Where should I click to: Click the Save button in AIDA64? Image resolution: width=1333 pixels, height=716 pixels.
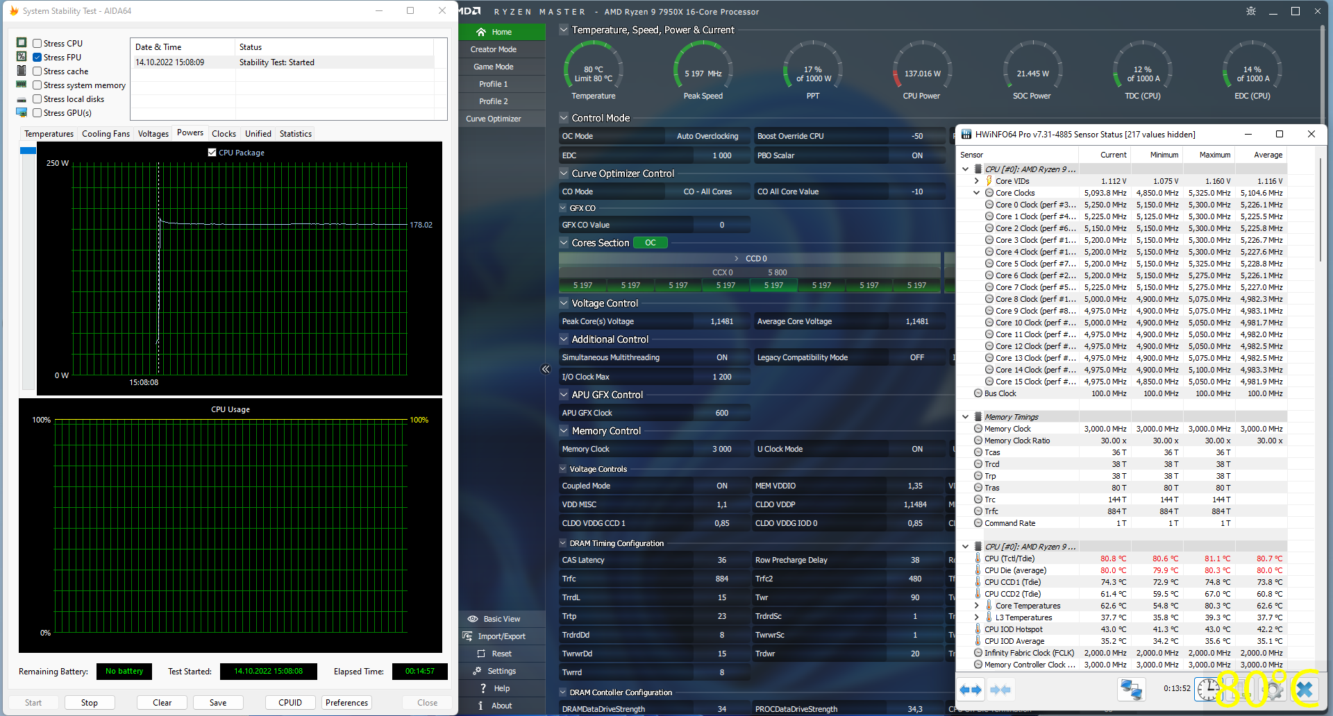[218, 703]
